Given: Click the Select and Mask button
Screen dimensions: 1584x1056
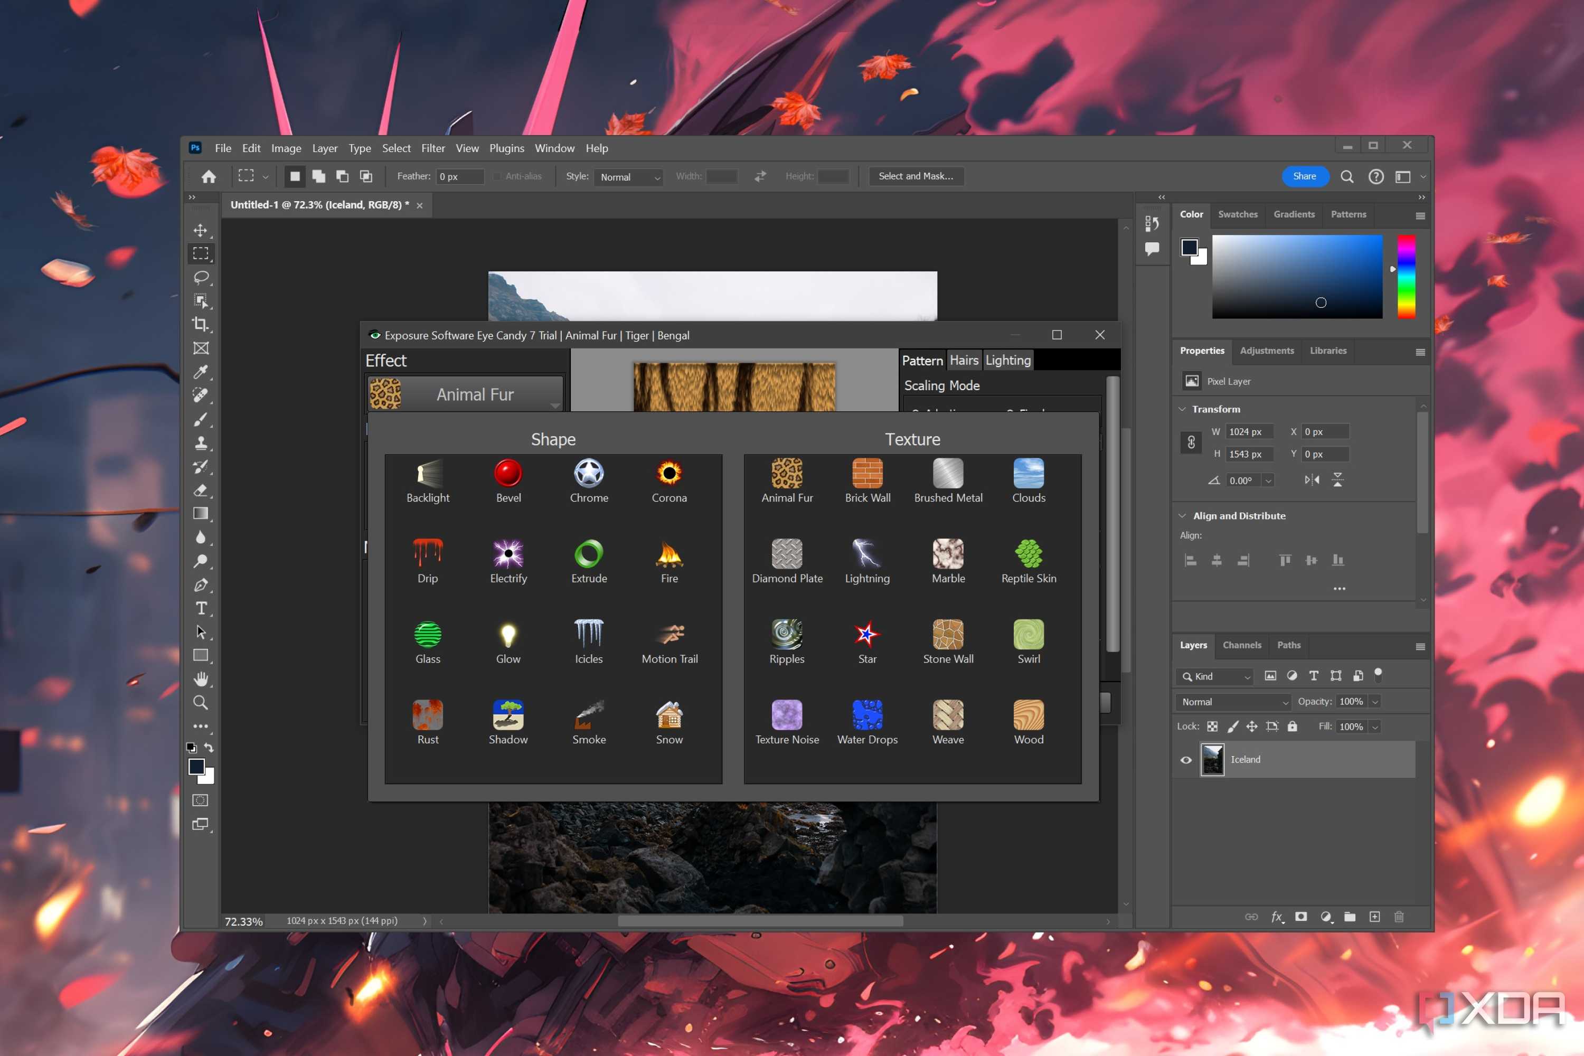Looking at the screenshot, I should (915, 176).
